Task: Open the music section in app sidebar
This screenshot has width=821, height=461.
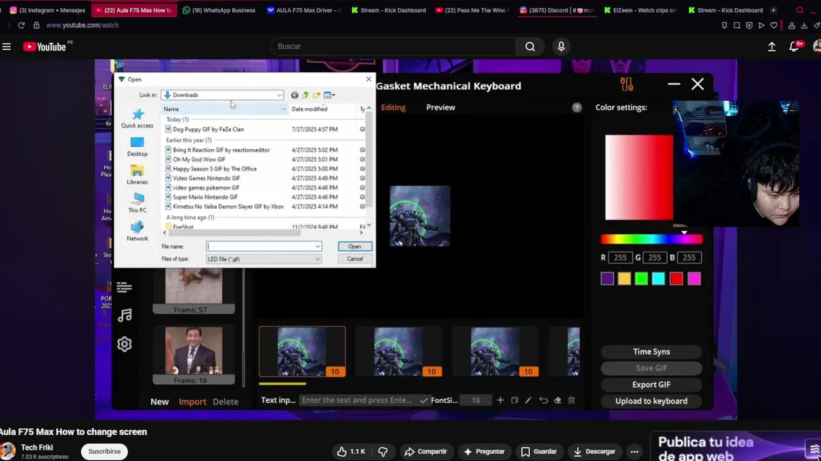Action: (124, 315)
